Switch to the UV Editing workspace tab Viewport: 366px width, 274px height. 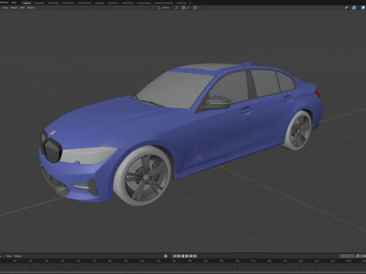pyautogui.click(x=68, y=3)
